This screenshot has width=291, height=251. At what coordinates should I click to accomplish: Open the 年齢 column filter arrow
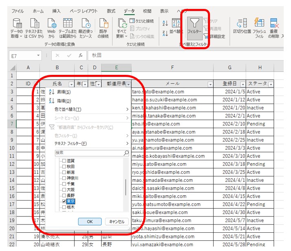85,84
